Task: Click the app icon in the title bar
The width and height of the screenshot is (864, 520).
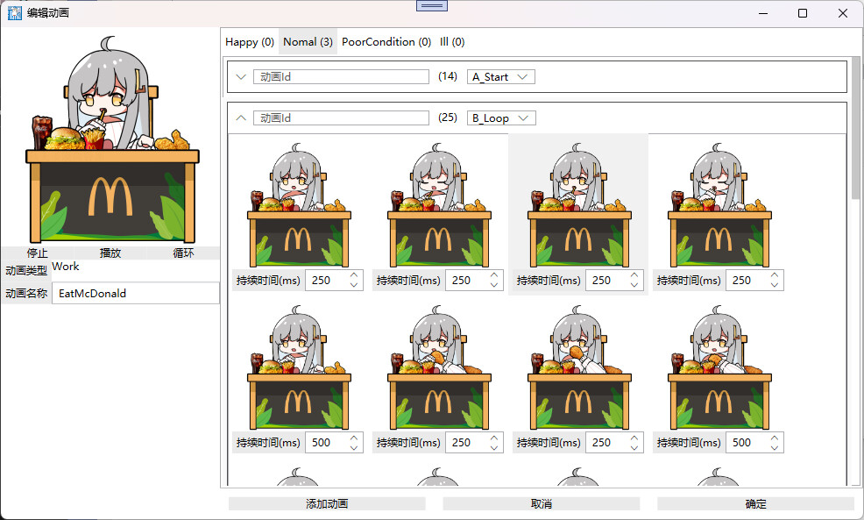Action: [x=14, y=12]
